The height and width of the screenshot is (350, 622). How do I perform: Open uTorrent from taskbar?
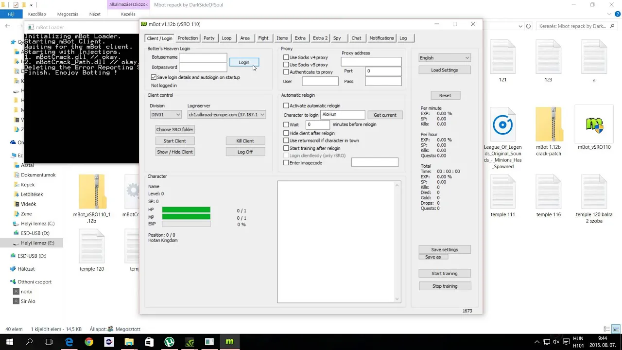[x=169, y=342]
